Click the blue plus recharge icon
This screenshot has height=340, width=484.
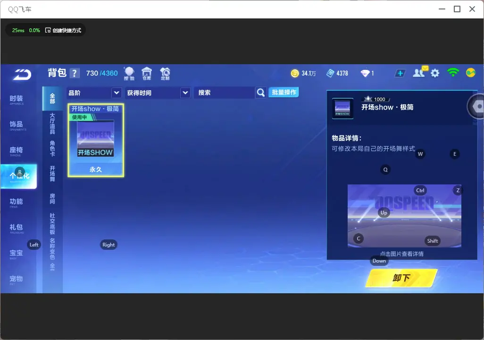click(400, 73)
